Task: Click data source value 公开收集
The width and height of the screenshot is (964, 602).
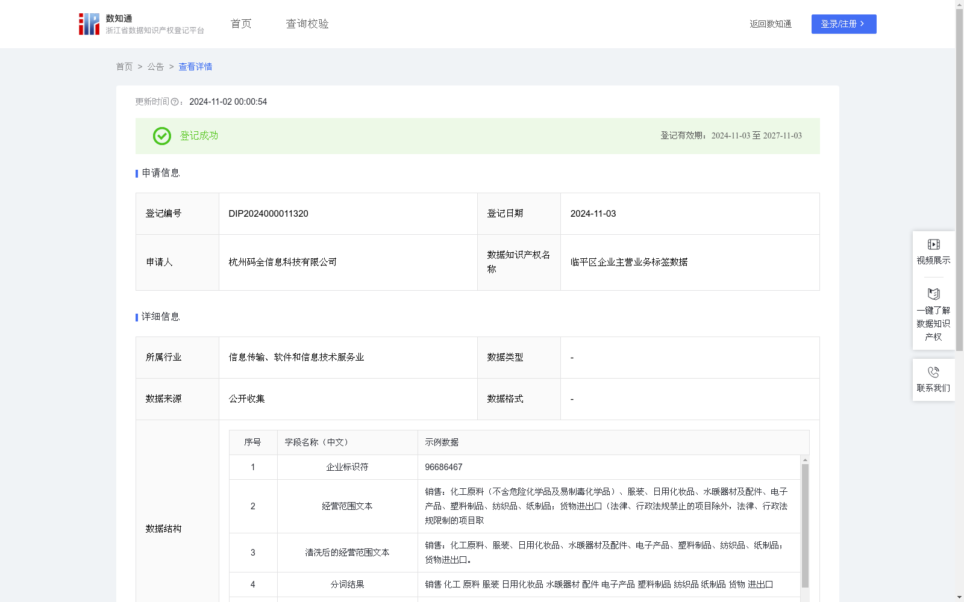Action: (x=246, y=399)
